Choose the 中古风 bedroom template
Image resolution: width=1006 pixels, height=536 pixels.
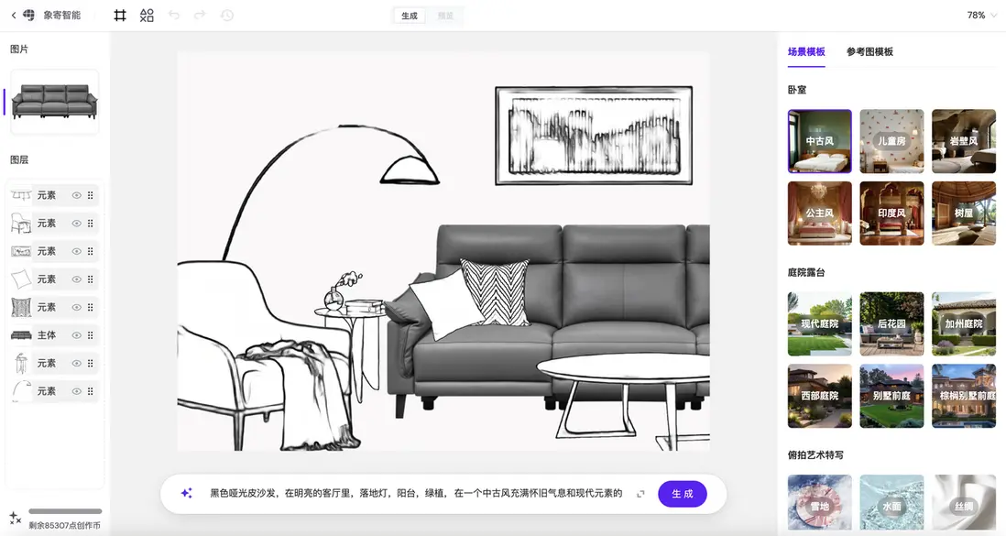point(819,141)
